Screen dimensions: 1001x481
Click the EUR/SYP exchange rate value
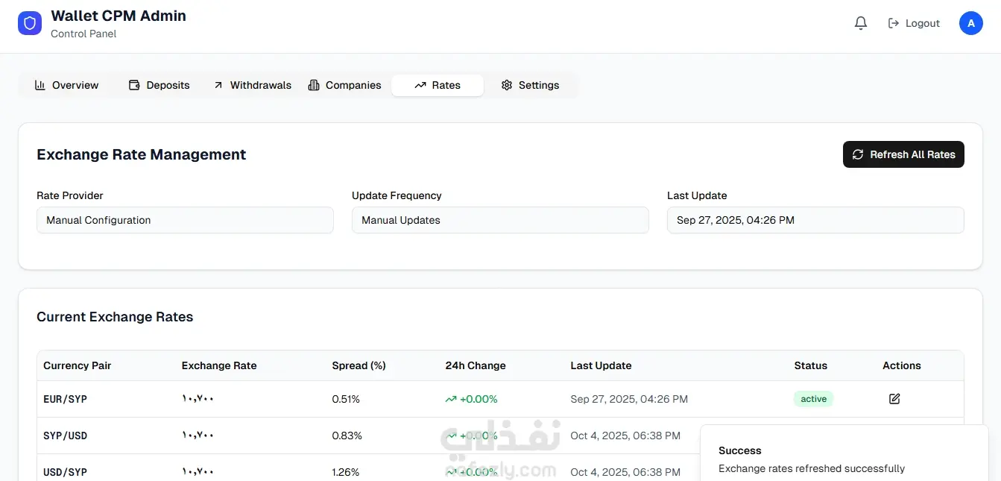(198, 399)
